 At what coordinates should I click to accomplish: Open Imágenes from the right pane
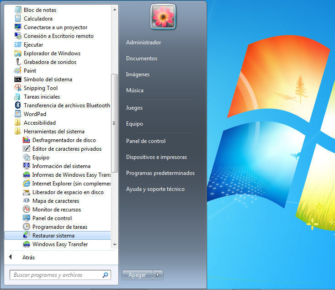(x=138, y=74)
